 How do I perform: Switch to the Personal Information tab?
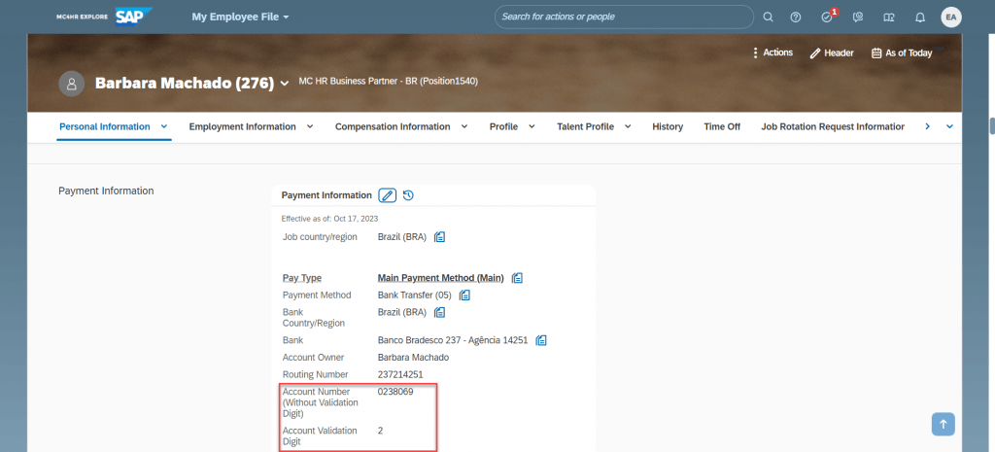point(105,126)
